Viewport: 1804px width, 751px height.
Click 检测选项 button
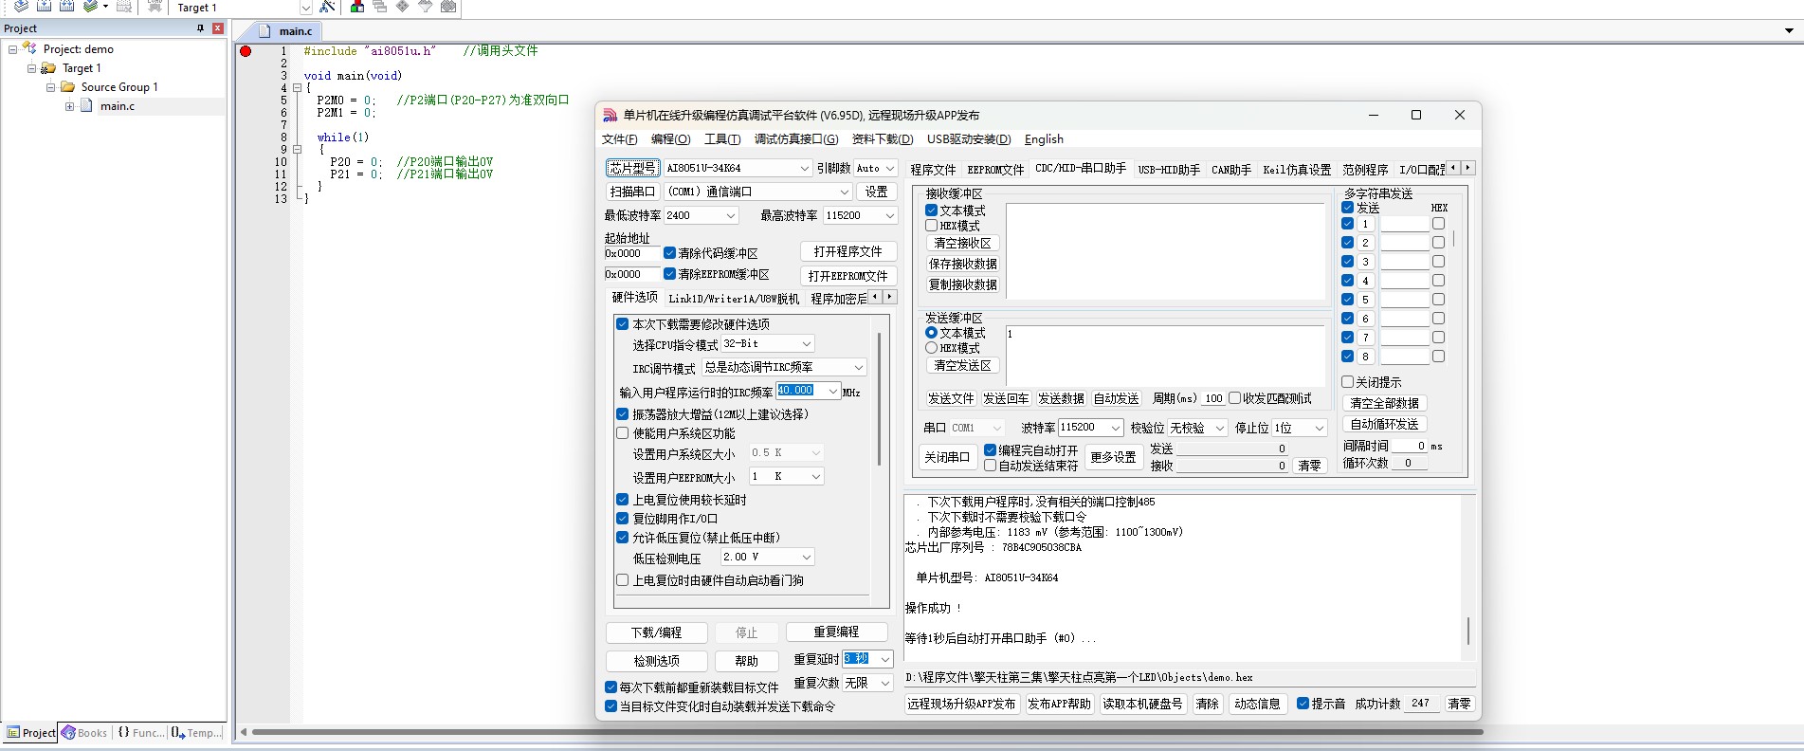click(x=656, y=661)
